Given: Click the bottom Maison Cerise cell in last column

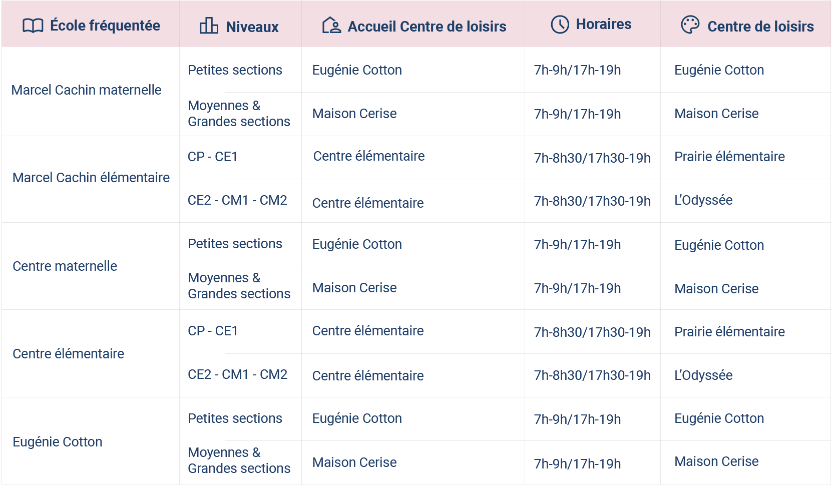Looking at the screenshot, I should (716, 461).
